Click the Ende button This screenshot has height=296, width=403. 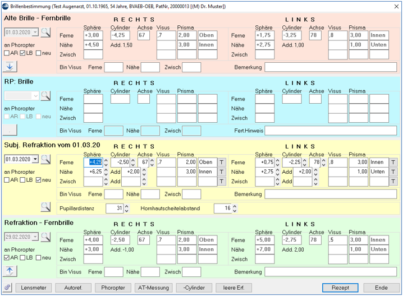(381, 288)
